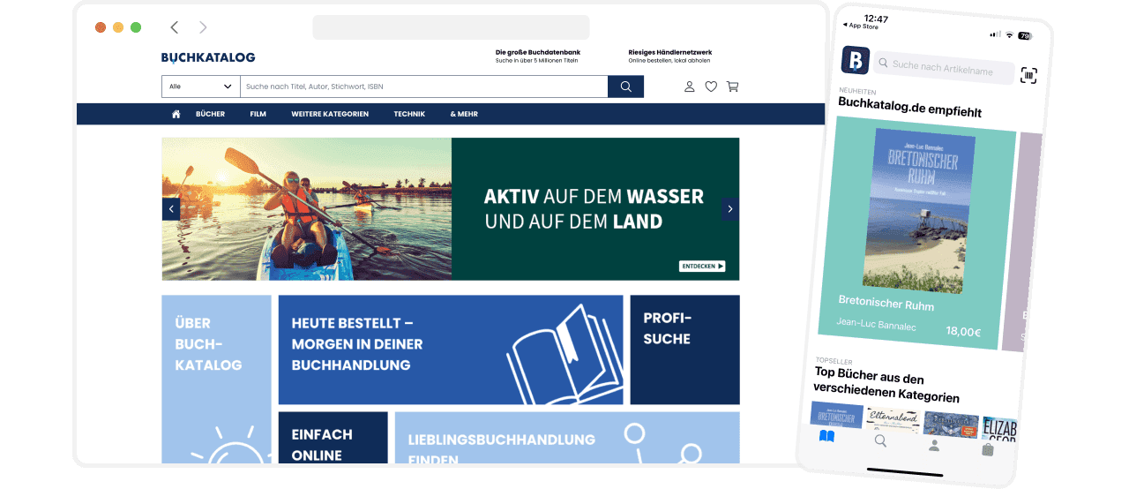The width and height of the screenshot is (1129, 489).
Task: Open the shopping cart icon
Action: pyautogui.click(x=732, y=87)
